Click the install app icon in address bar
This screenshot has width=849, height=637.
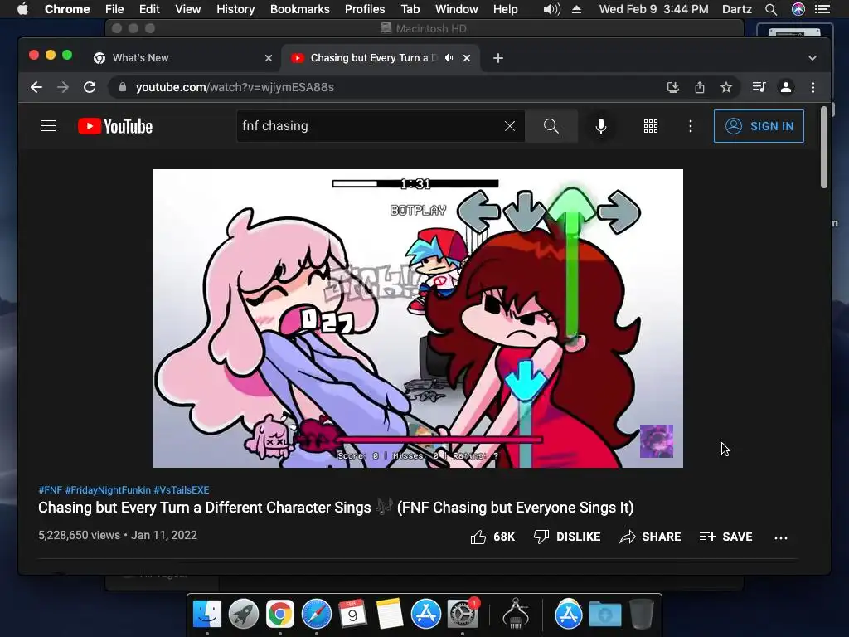pos(673,87)
